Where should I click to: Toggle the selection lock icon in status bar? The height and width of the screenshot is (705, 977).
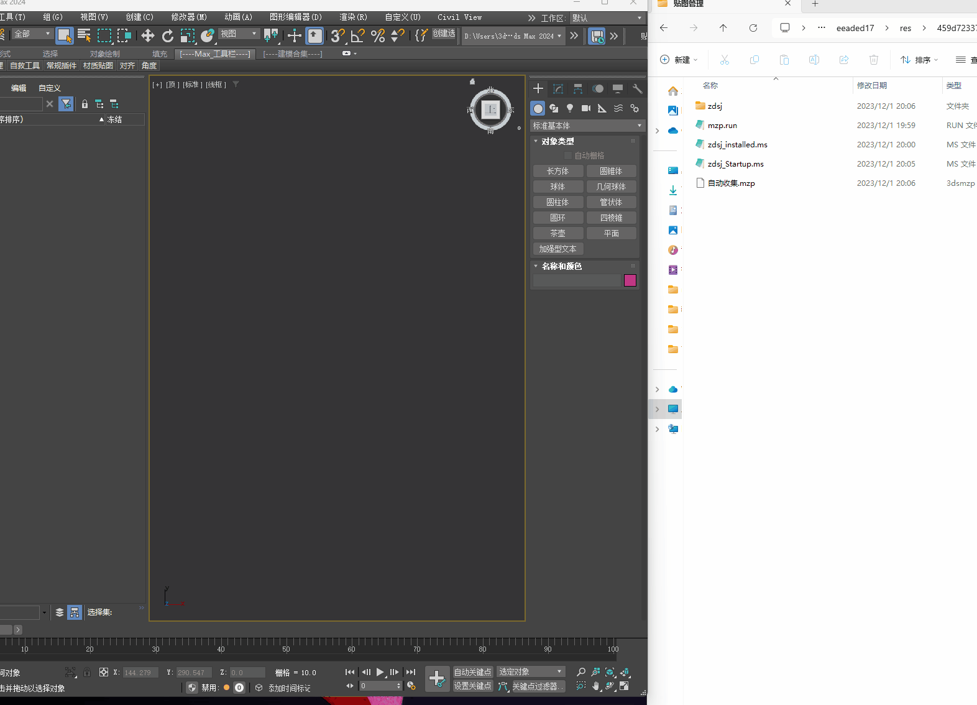pyautogui.click(x=87, y=672)
